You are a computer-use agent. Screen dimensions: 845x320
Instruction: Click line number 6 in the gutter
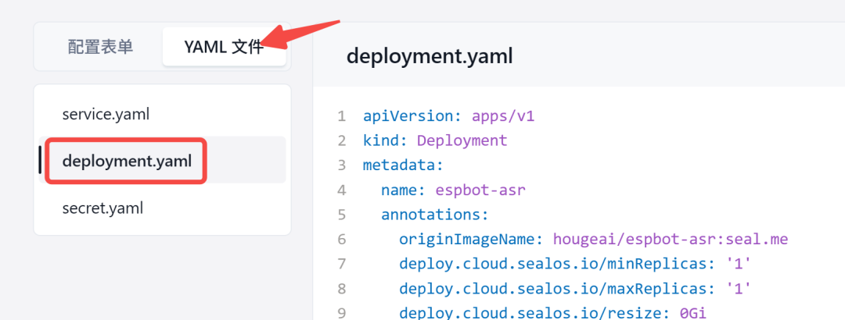[341, 239]
